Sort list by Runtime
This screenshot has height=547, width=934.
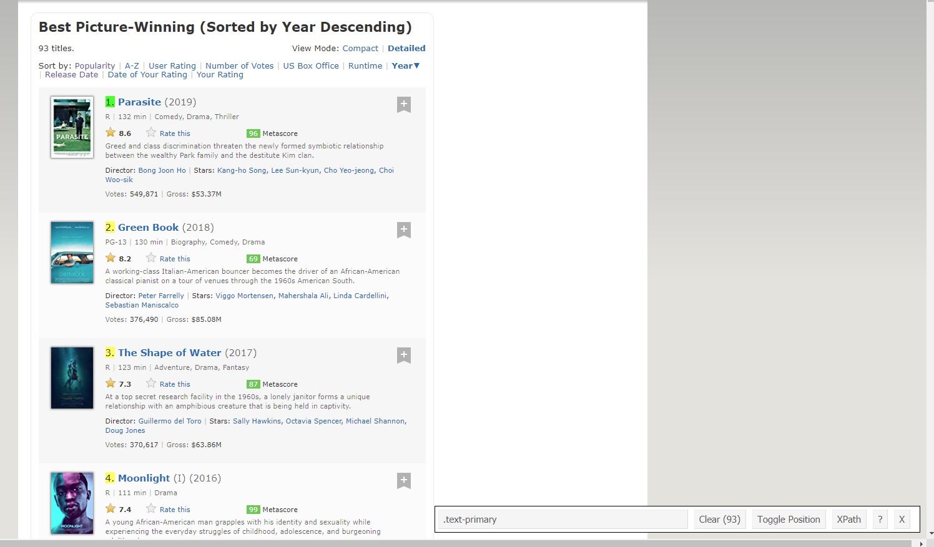click(x=365, y=65)
